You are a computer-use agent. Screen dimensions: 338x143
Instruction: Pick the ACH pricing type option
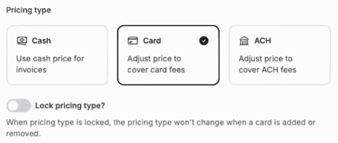(x=279, y=55)
